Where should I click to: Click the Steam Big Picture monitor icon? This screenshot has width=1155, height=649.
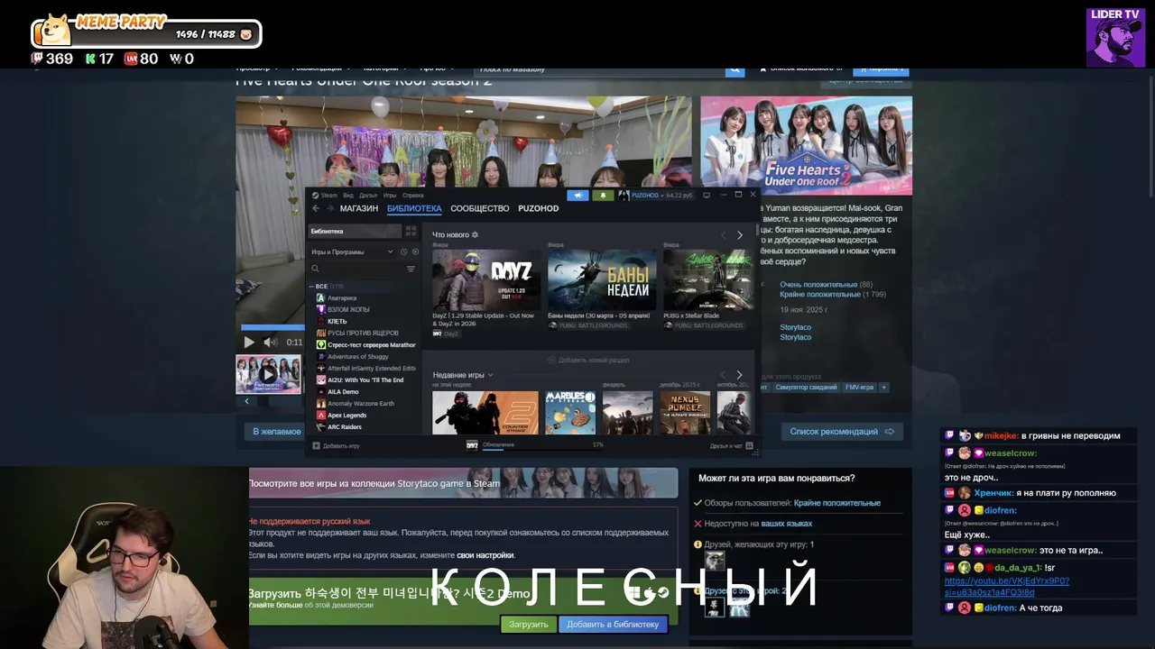[706, 195]
